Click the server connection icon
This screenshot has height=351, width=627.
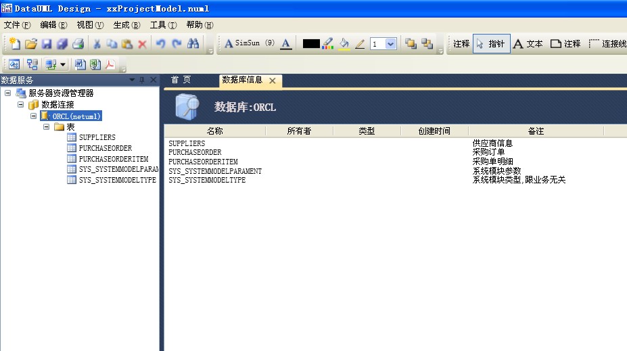[51, 64]
